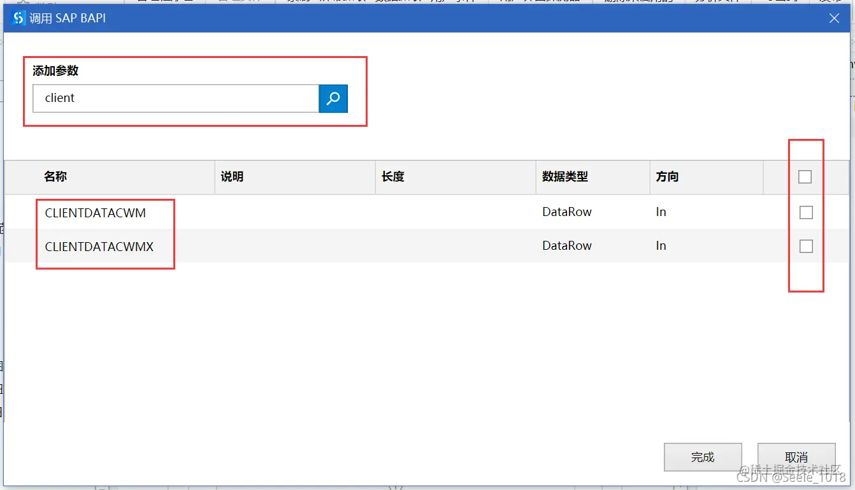
Task: Select the CLIENTDATACWMX parameter name
Action: (99, 247)
